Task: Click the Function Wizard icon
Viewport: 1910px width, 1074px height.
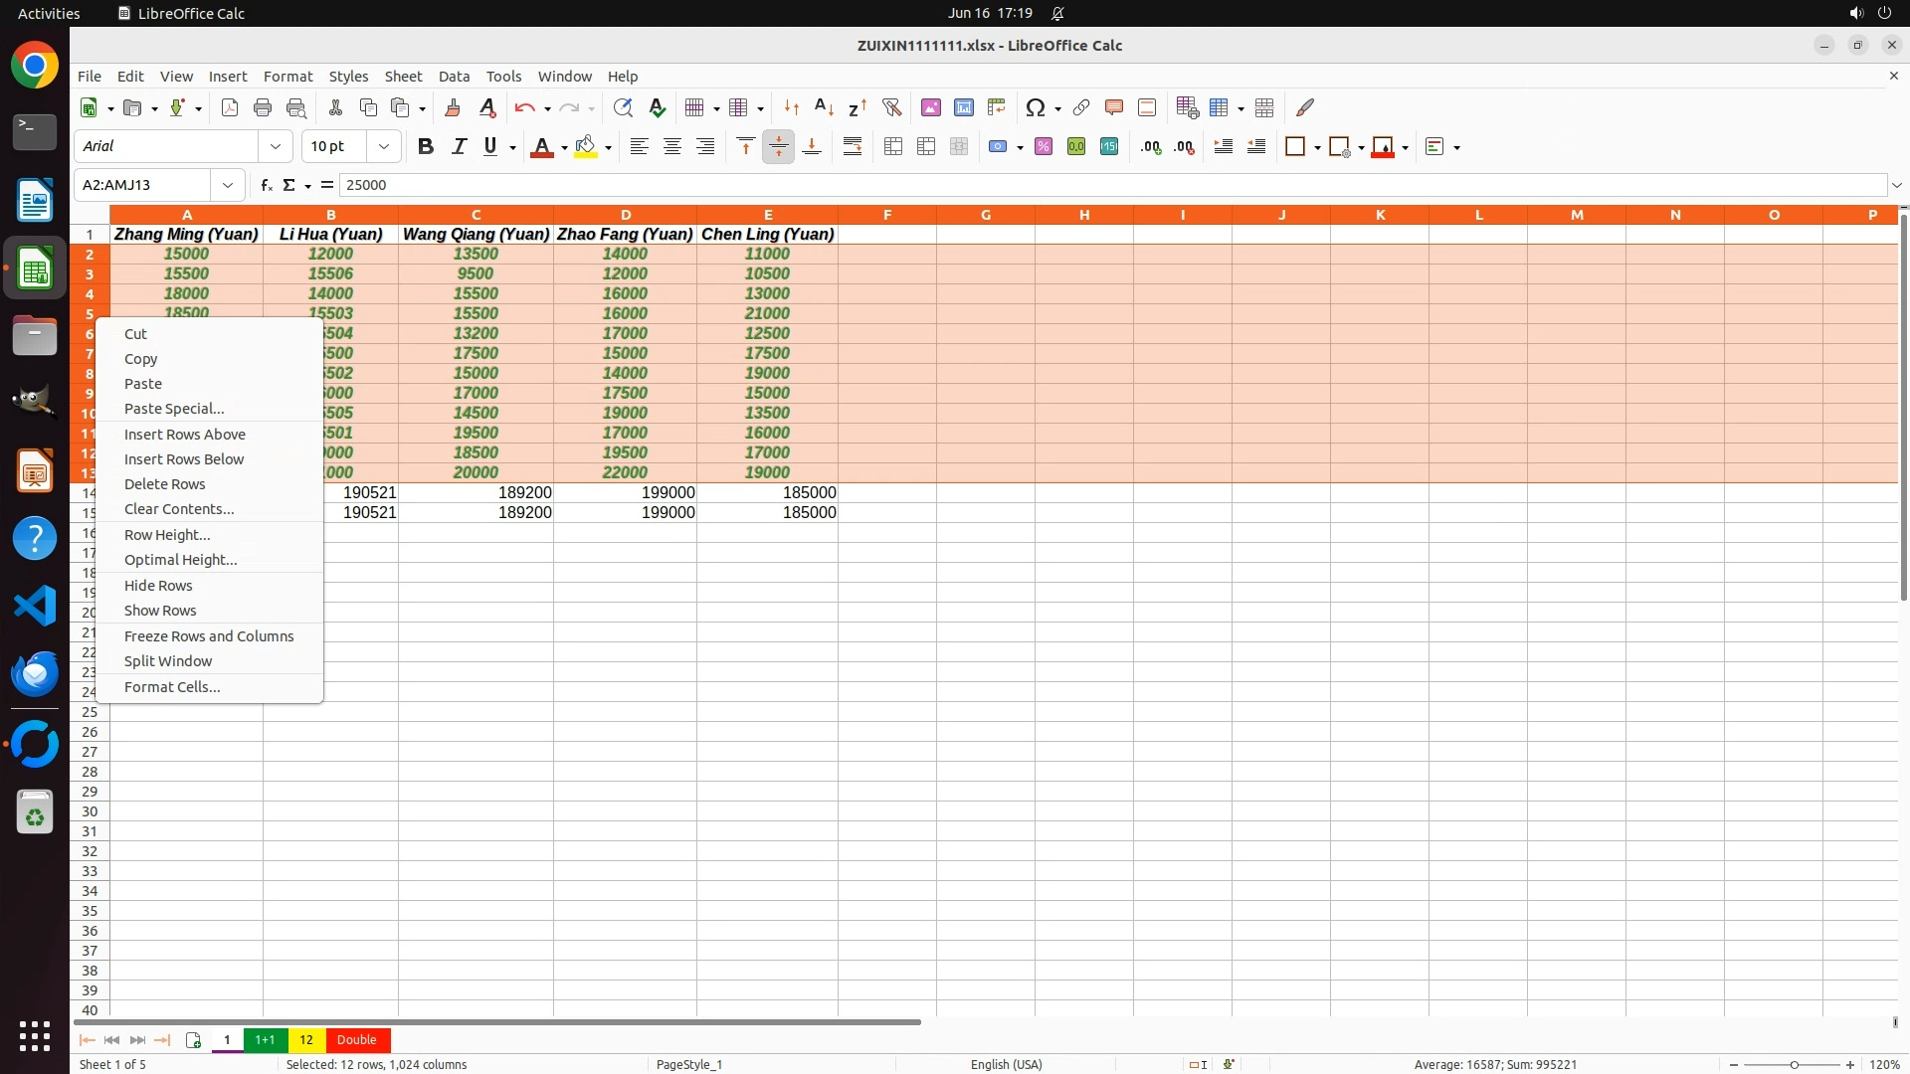Action: 266,185
